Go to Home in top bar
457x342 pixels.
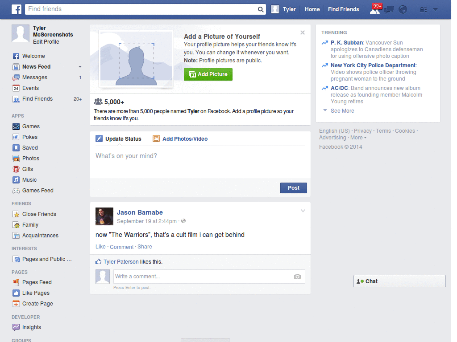pyautogui.click(x=312, y=9)
